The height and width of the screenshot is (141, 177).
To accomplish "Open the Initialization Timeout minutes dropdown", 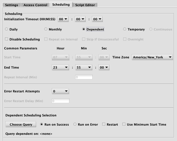I will (x=80, y=19).
